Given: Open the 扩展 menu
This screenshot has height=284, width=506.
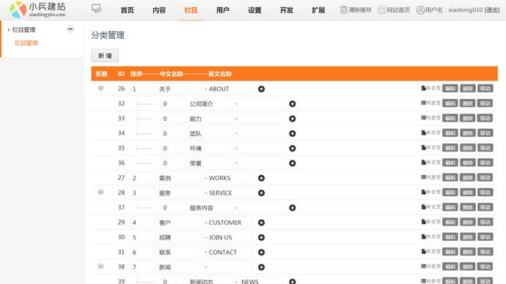Looking at the screenshot, I should point(318,10).
